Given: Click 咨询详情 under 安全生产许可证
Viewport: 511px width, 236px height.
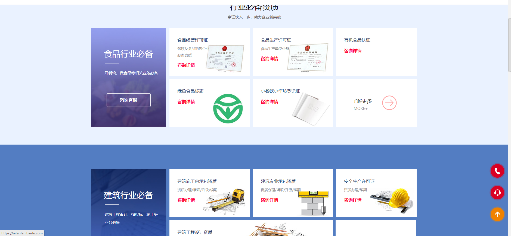Looking at the screenshot, I should pos(353,200).
